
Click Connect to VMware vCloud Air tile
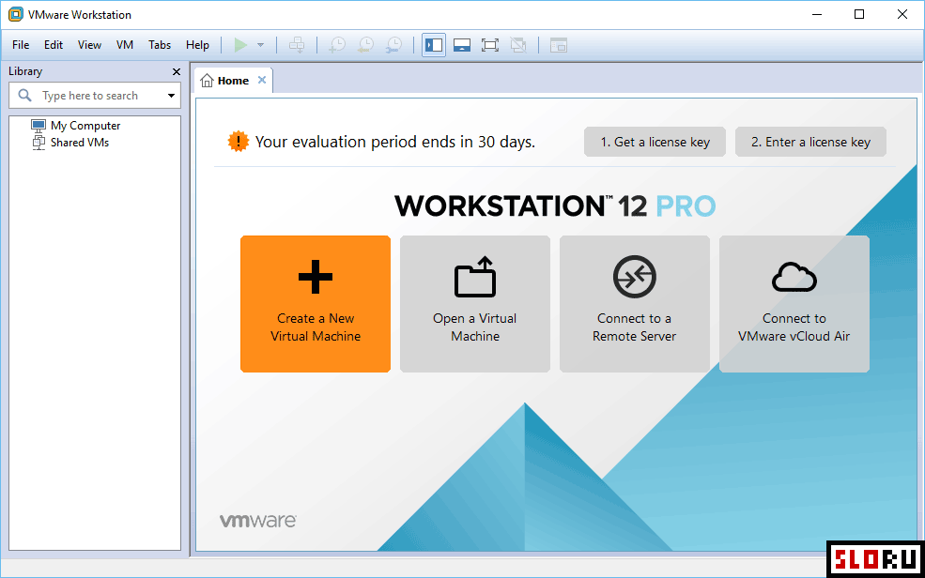[x=794, y=304]
